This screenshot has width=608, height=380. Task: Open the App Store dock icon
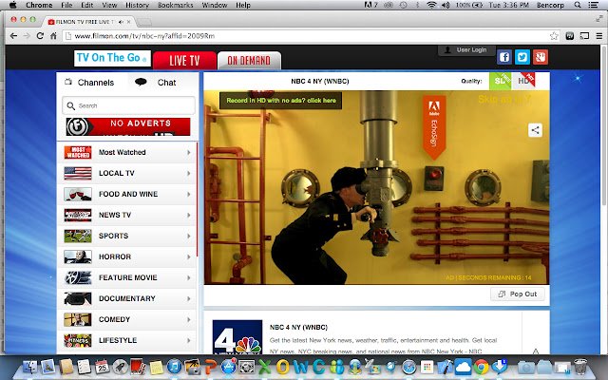pyautogui.click(x=228, y=367)
